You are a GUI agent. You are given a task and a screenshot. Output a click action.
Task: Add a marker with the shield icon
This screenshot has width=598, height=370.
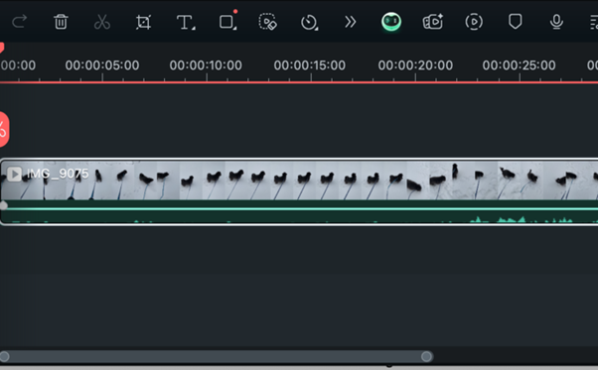(516, 22)
